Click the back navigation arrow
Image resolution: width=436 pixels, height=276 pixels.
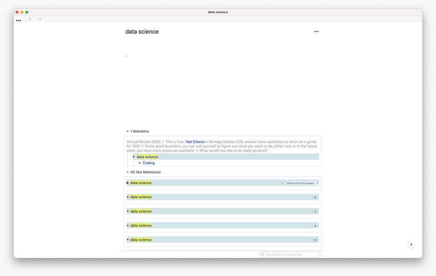(30, 19)
